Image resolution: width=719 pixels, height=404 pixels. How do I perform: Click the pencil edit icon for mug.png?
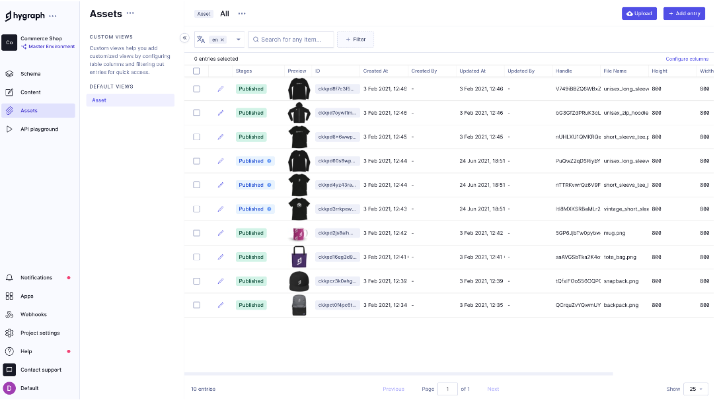[x=221, y=233]
